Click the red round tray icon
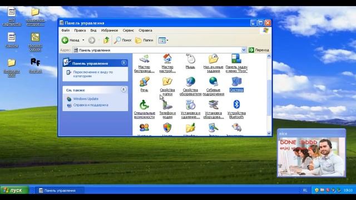Image resolution: width=356 pixels, height=200 pixels. coord(328,191)
